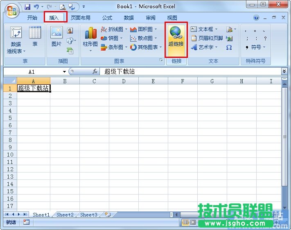The height and width of the screenshot is (230, 291).
Task: Save the workbook via quick access
Action: click(x=27, y=7)
